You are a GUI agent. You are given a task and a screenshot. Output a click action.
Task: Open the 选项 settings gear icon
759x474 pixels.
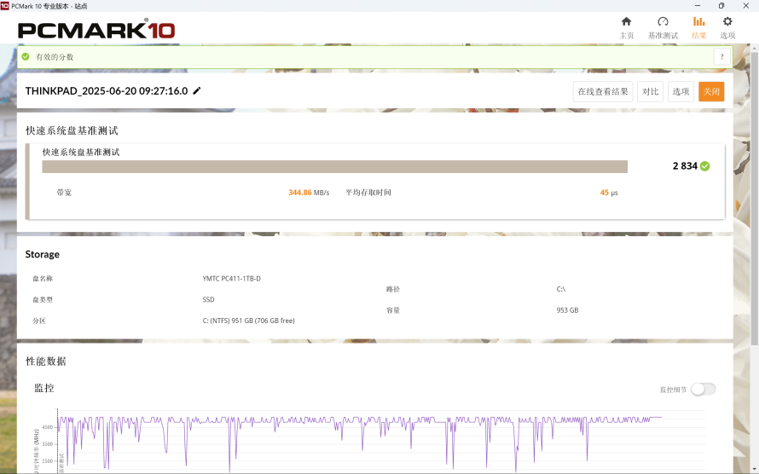click(x=727, y=21)
